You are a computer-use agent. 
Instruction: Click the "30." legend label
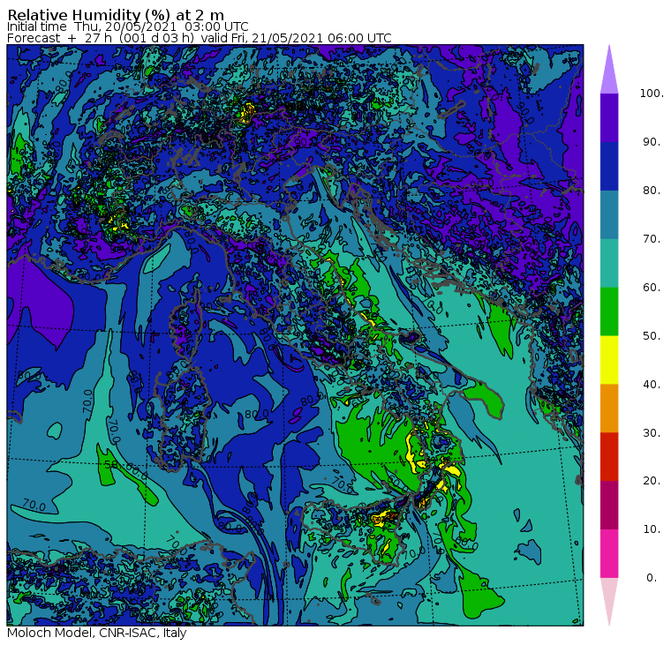pyautogui.click(x=652, y=433)
